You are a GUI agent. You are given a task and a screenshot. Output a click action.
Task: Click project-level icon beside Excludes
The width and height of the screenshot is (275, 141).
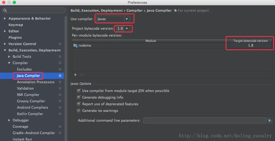(60, 69)
